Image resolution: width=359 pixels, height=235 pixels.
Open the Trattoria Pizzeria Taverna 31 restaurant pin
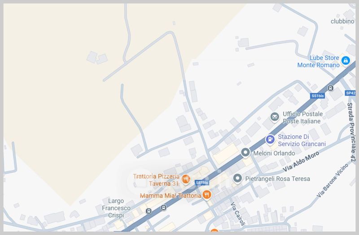point(186,179)
